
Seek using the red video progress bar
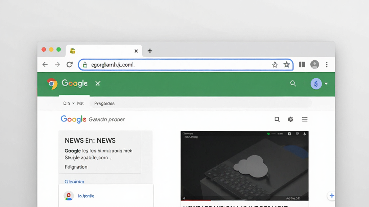196,200
